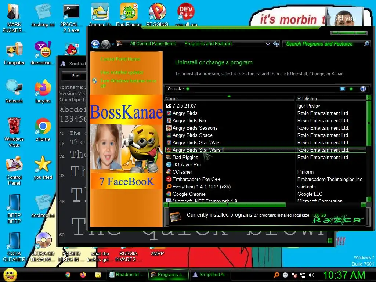Switch to the 'Programs a...' taskbar window
Screen dimensions: 376x282
click(168, 275)
